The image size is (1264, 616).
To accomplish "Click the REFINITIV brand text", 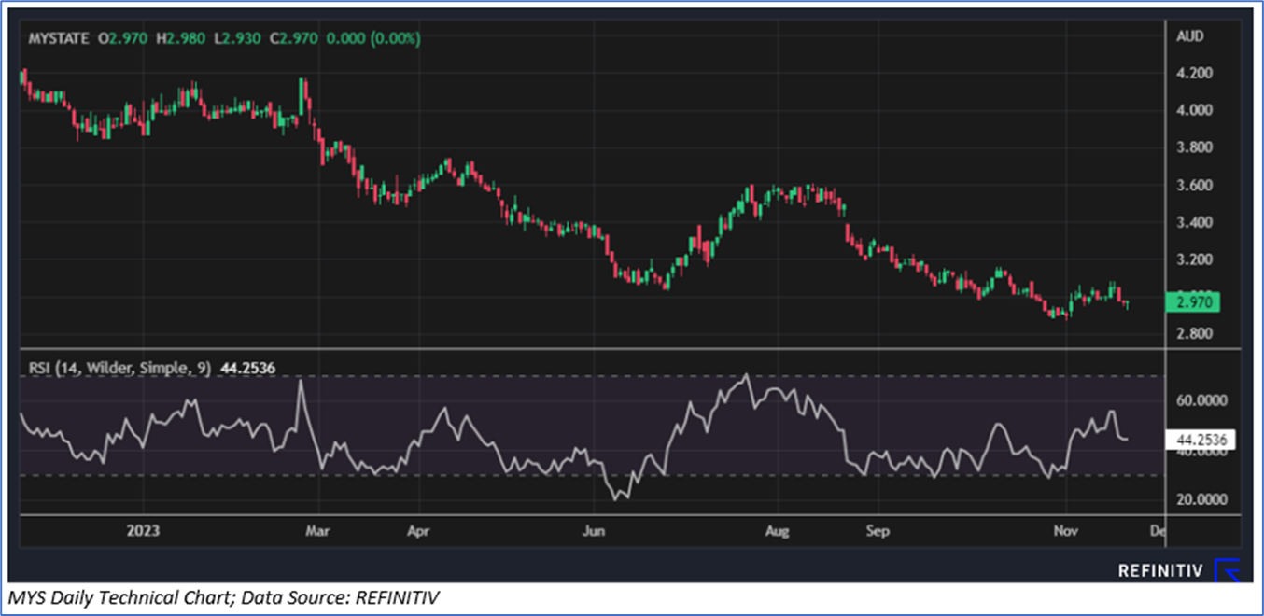I will [1159, 569].
